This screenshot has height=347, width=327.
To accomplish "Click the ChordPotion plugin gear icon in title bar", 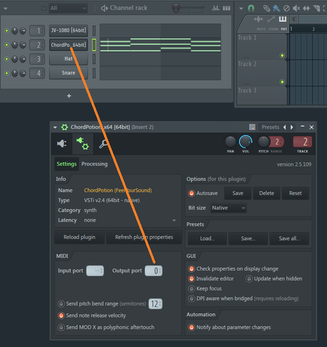I will point(65,127).
